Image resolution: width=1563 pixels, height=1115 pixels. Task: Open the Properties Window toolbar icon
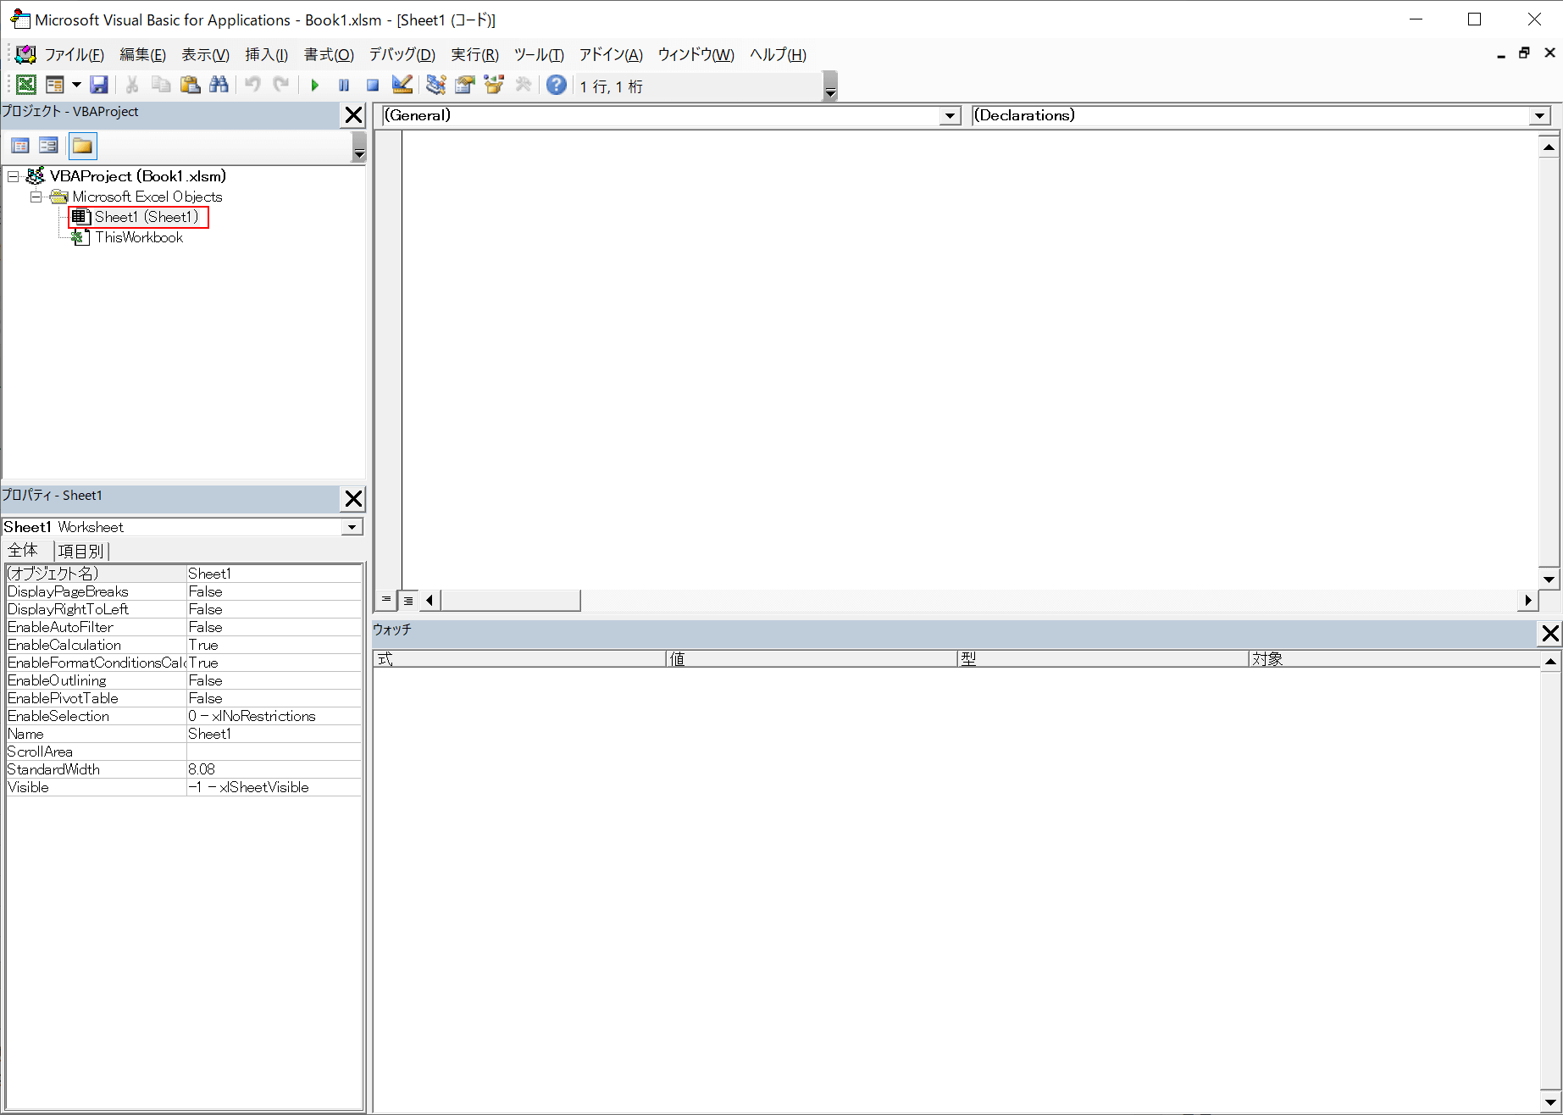[x=465, y=85]
